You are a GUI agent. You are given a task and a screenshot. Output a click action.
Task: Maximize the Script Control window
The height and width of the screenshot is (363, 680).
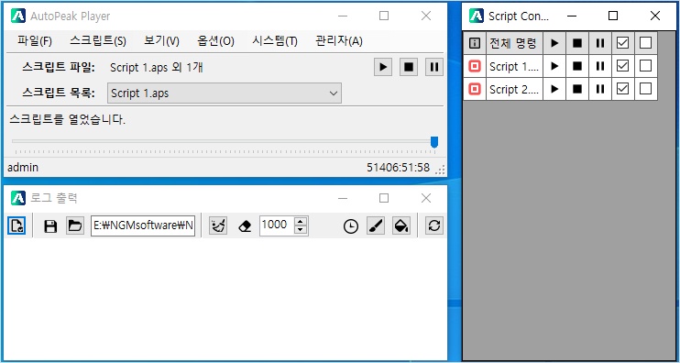(x=613, y=16)
